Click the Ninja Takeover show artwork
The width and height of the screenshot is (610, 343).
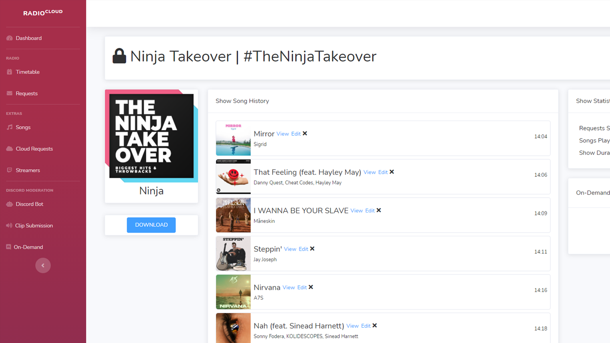152,136
